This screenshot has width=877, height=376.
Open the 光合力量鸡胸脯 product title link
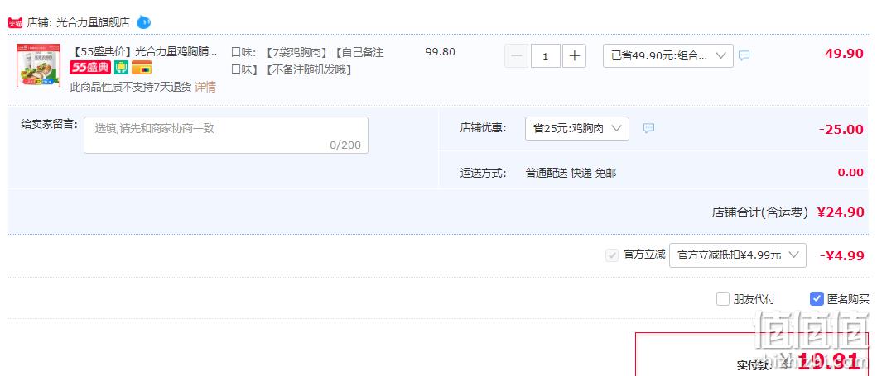143,52
